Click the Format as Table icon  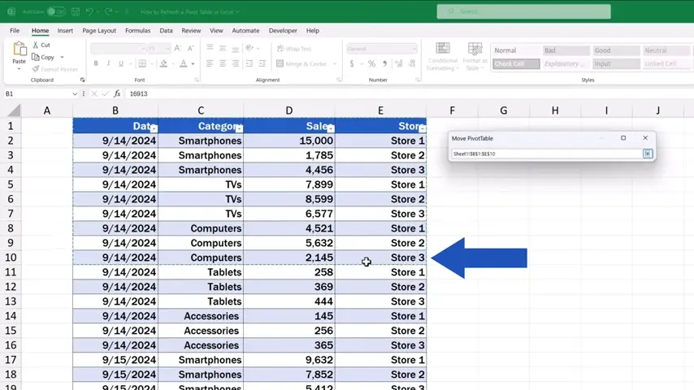point(475,50)
